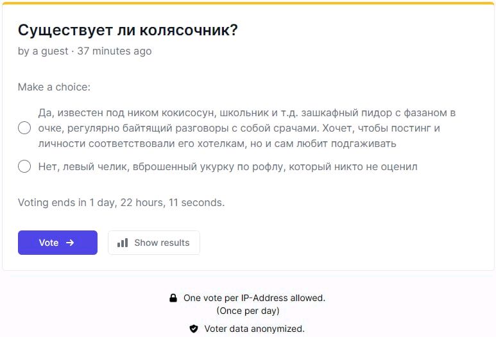Click the "by a guest" author text

[x=42, y=51]
